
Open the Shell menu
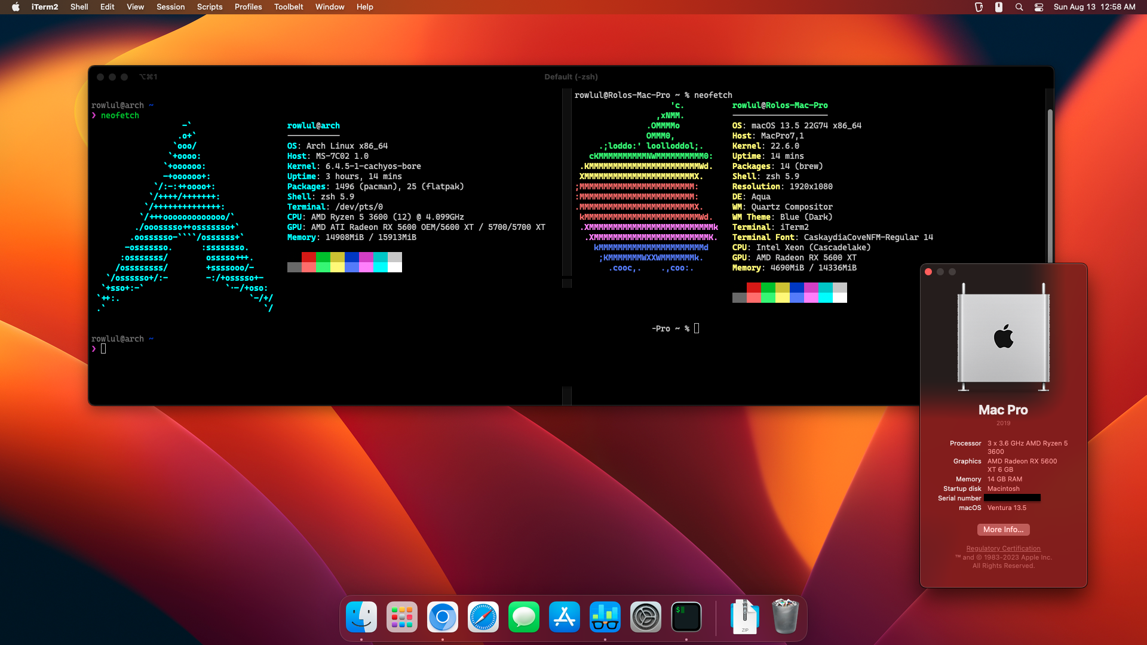coord(79,7)
